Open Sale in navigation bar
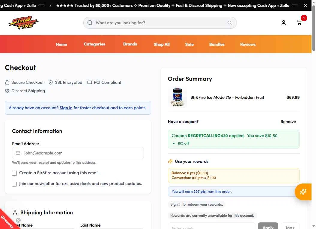Viewport: 316px width, 229px height. (189, 44)
